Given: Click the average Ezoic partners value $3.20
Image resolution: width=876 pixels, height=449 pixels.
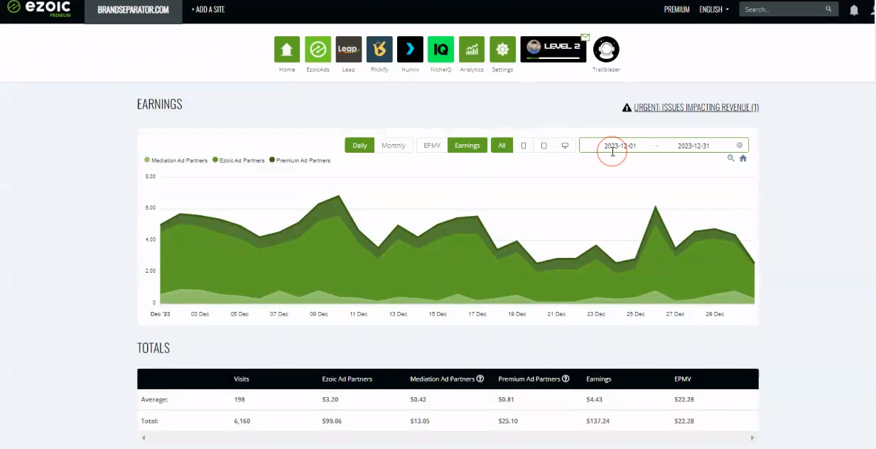Looking at the screenshot, I should (330, 399).
